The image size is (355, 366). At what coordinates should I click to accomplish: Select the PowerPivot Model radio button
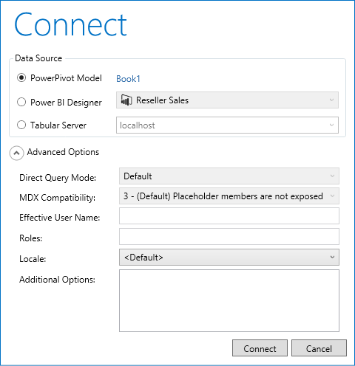pos(21,78)
